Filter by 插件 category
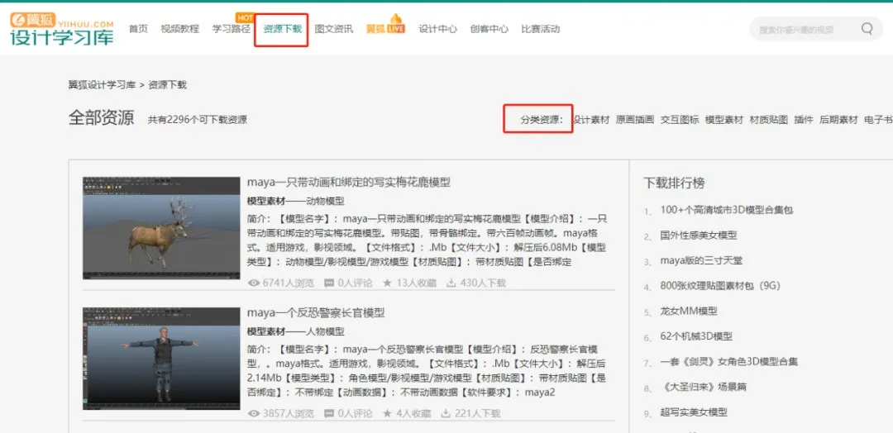This screenshot has height=433, width=893. tap(804, 120)
